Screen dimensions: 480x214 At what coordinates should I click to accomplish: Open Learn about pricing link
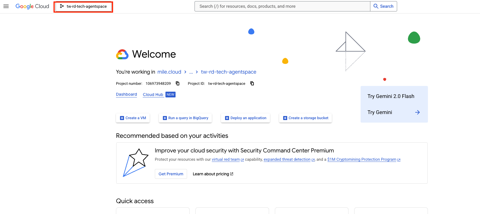click(x=213, y=174)
